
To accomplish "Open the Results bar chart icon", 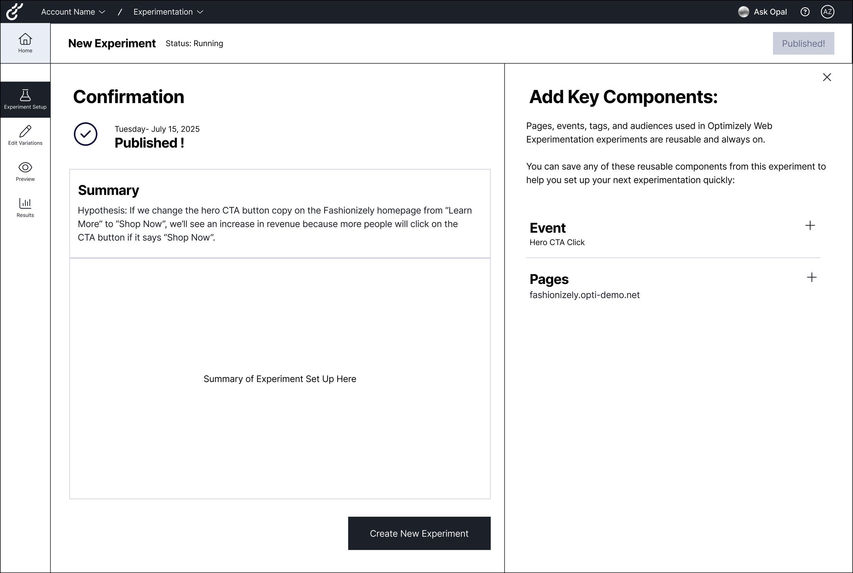I will point(25,203).
